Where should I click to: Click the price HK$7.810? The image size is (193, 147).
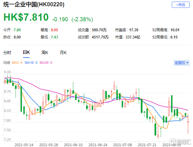[26, 17]
